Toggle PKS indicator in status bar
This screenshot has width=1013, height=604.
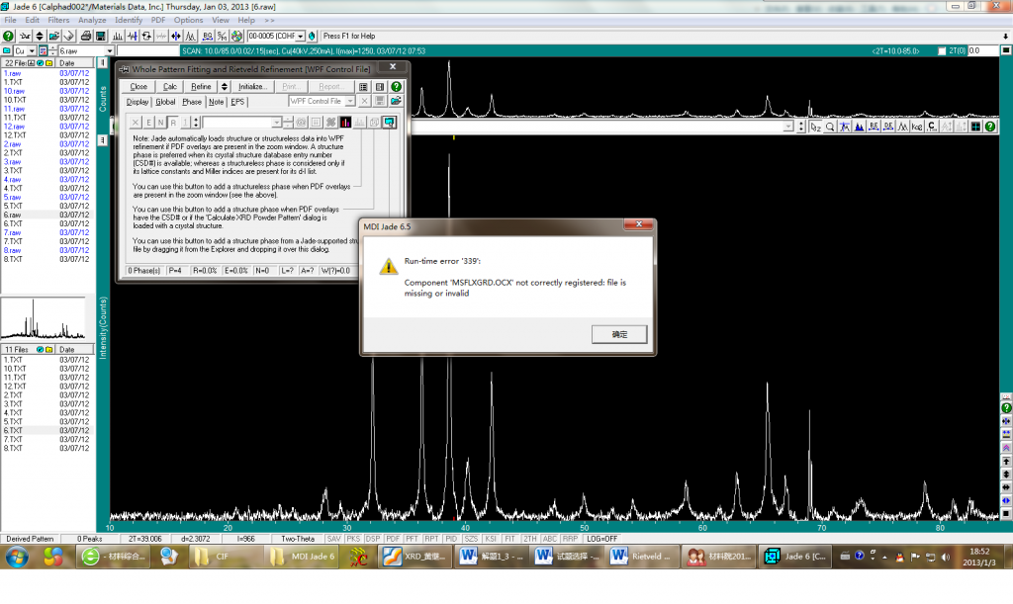coord(353,539)
